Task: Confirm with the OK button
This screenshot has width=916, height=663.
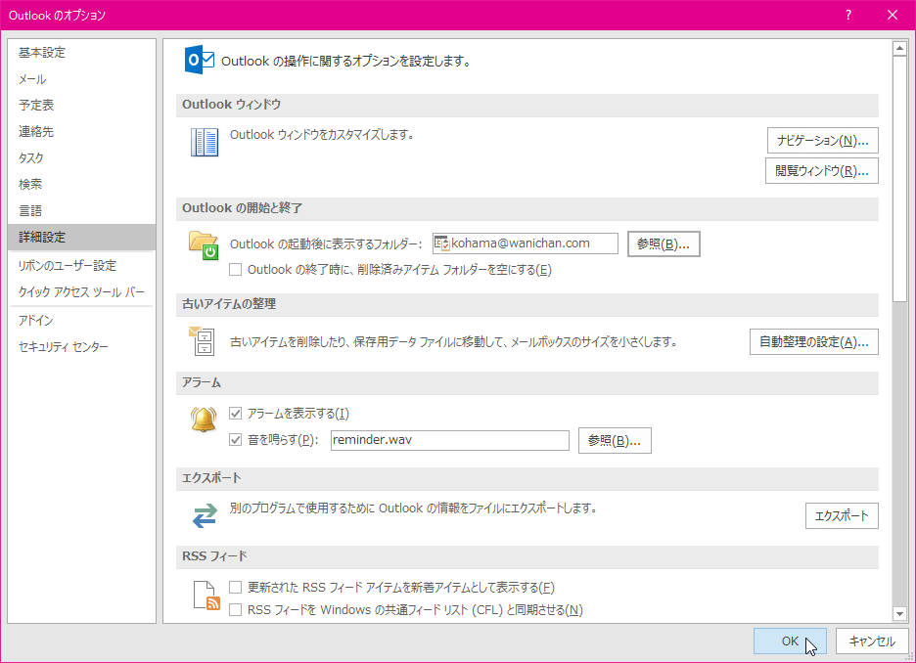Action: click(x=790, y=641)
